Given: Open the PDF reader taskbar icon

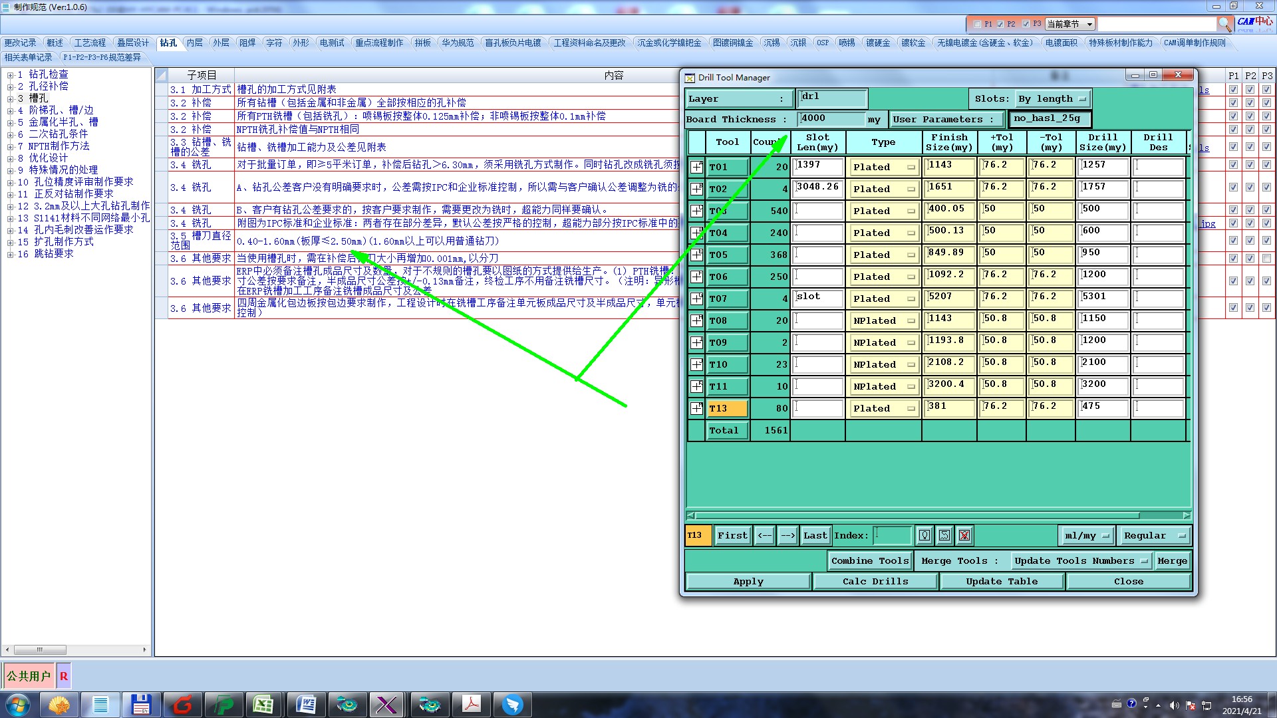Looking at the screenshot, I should coord(472,704).
